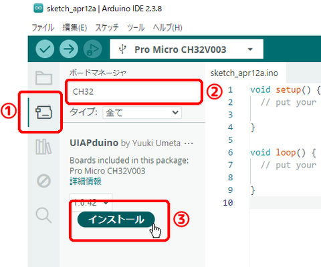This screenshot has height=267, width=321.
Task: Open the Boards Manager sidebar icon
Action: [43, 112]
